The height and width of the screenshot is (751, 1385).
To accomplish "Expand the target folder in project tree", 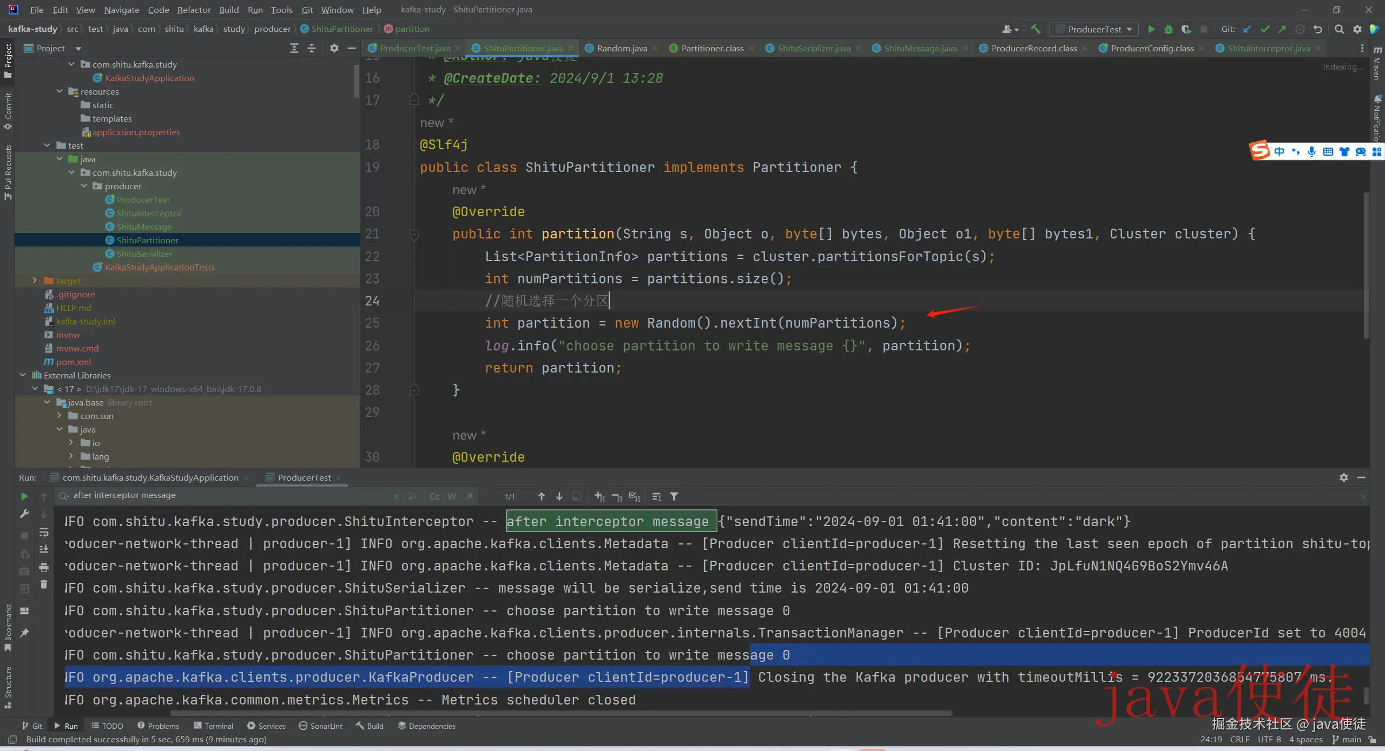I will pos(35,281).
